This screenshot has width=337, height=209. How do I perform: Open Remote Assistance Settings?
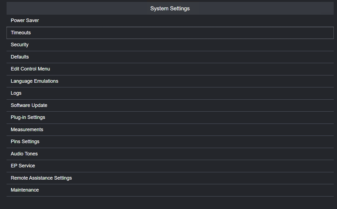41,178
